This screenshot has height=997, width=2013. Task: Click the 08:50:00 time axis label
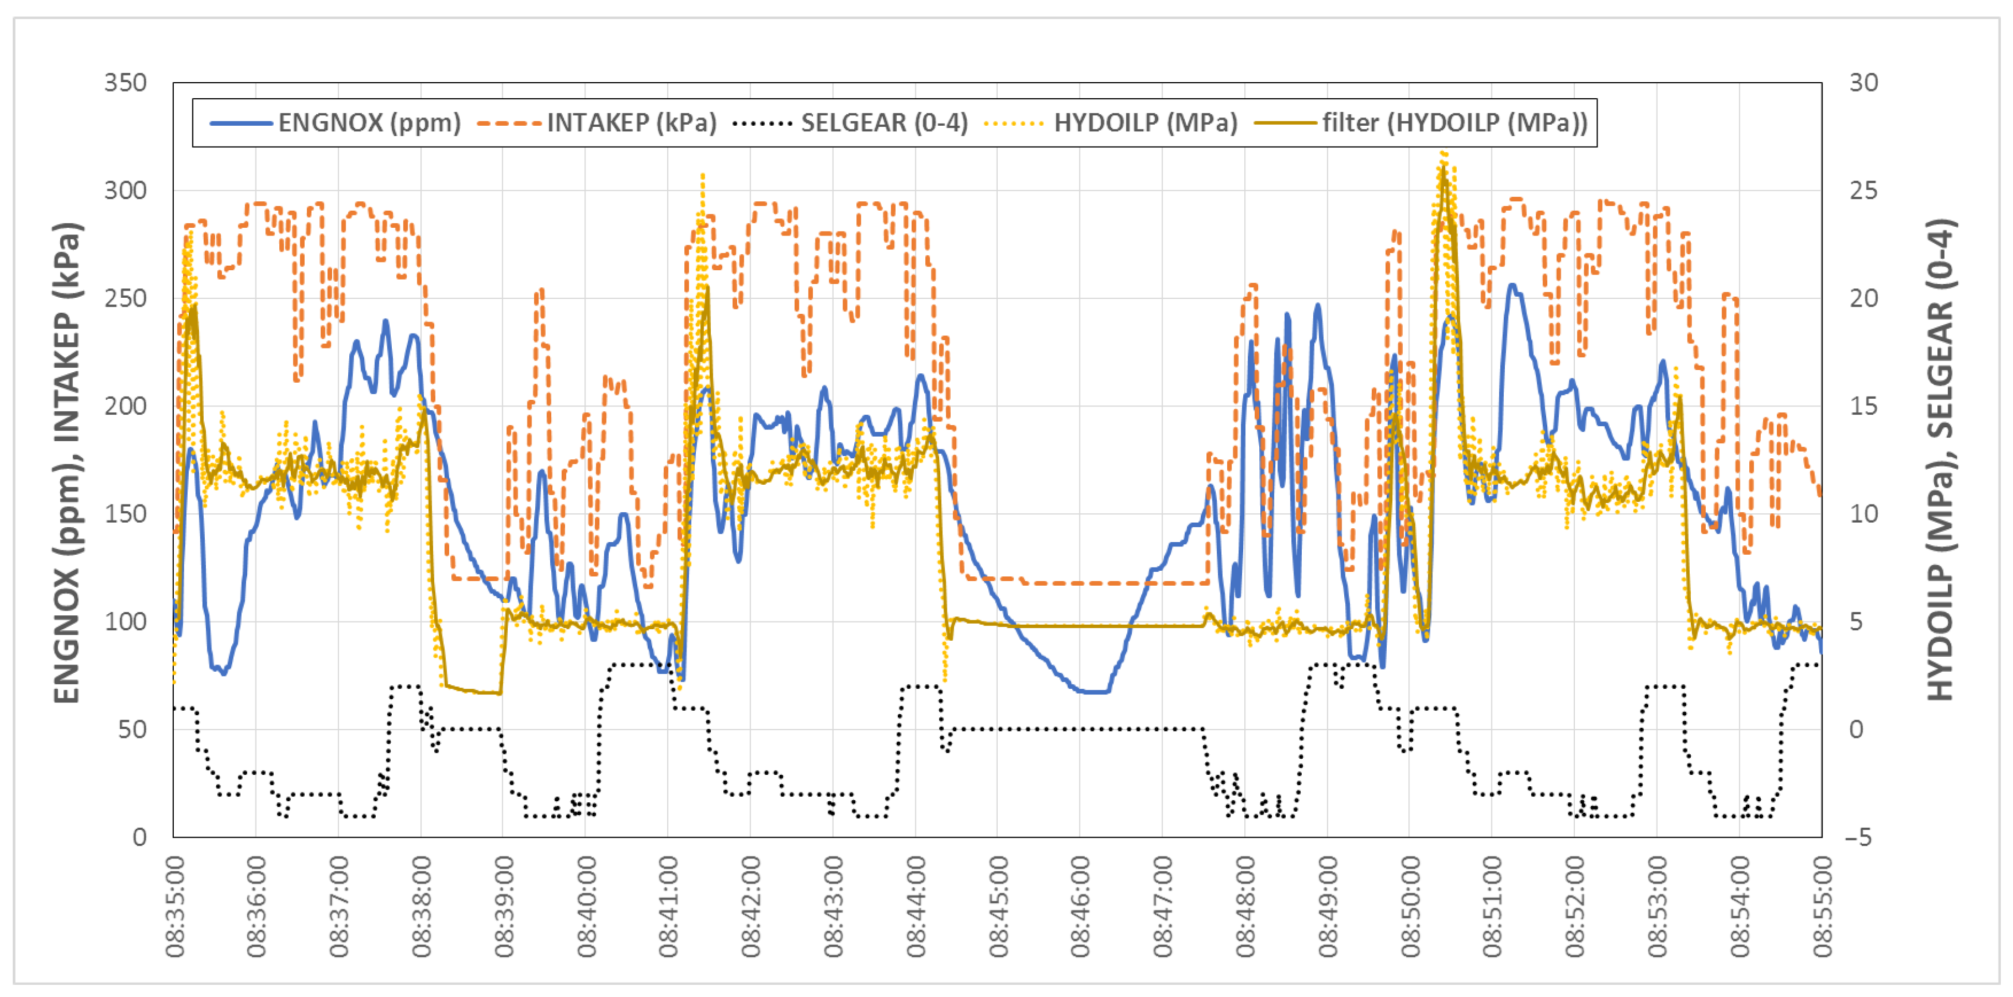pyautogui.click(x=1410, y=907)
